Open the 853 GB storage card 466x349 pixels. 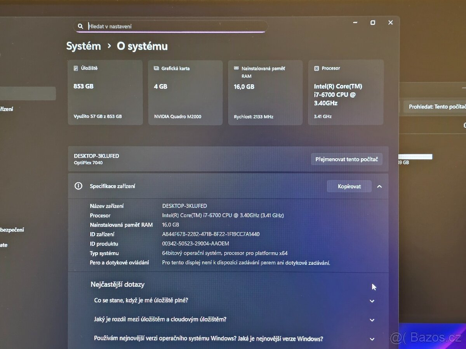(x=105, y=93)
